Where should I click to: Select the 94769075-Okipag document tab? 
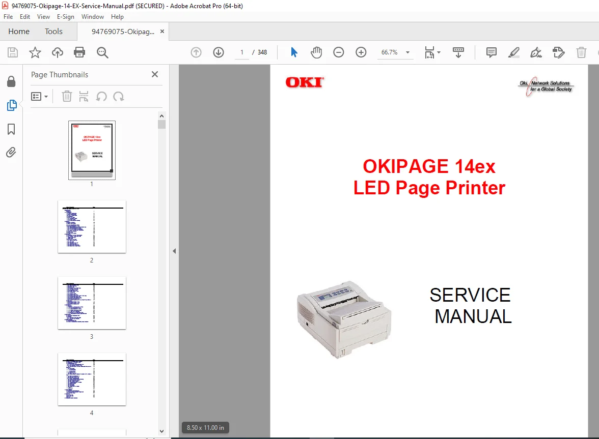pyautogui.click(x=123, y=32)
